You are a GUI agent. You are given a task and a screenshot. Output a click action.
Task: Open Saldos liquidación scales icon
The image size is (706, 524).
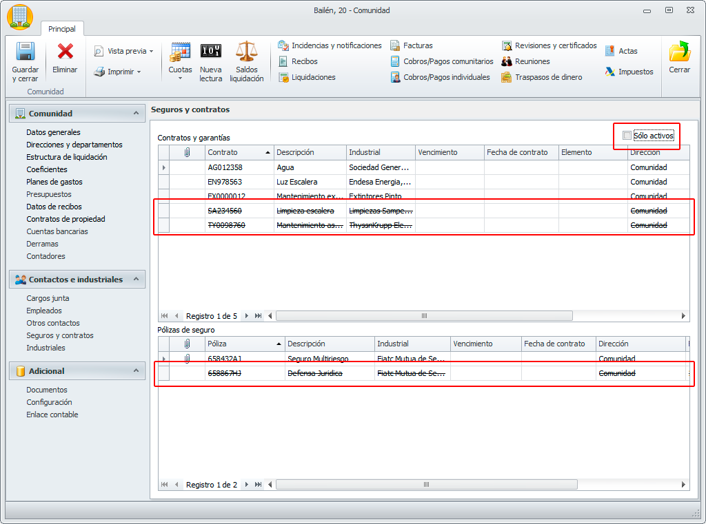click(246, 52)
